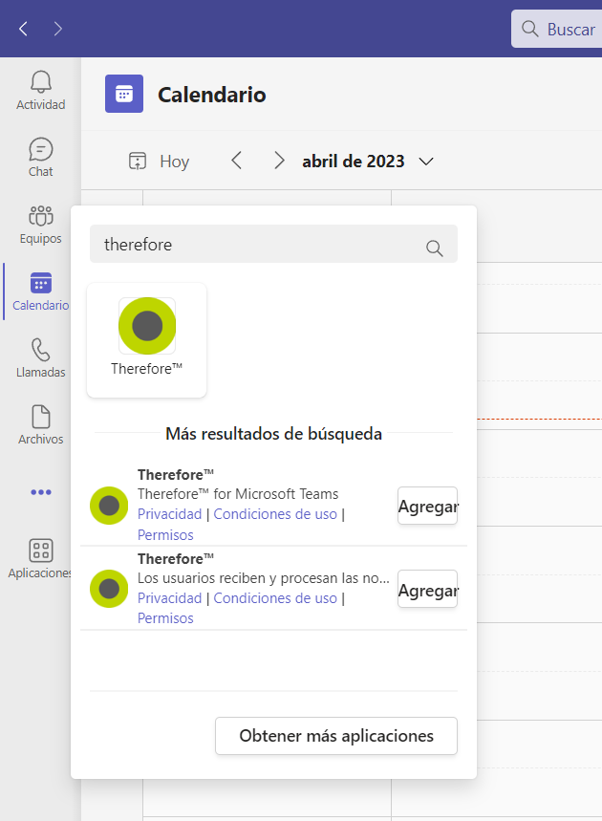Open Privacidad for the Therefore™ notifications app
The image size is (602, 821).
tap(169, 598)
